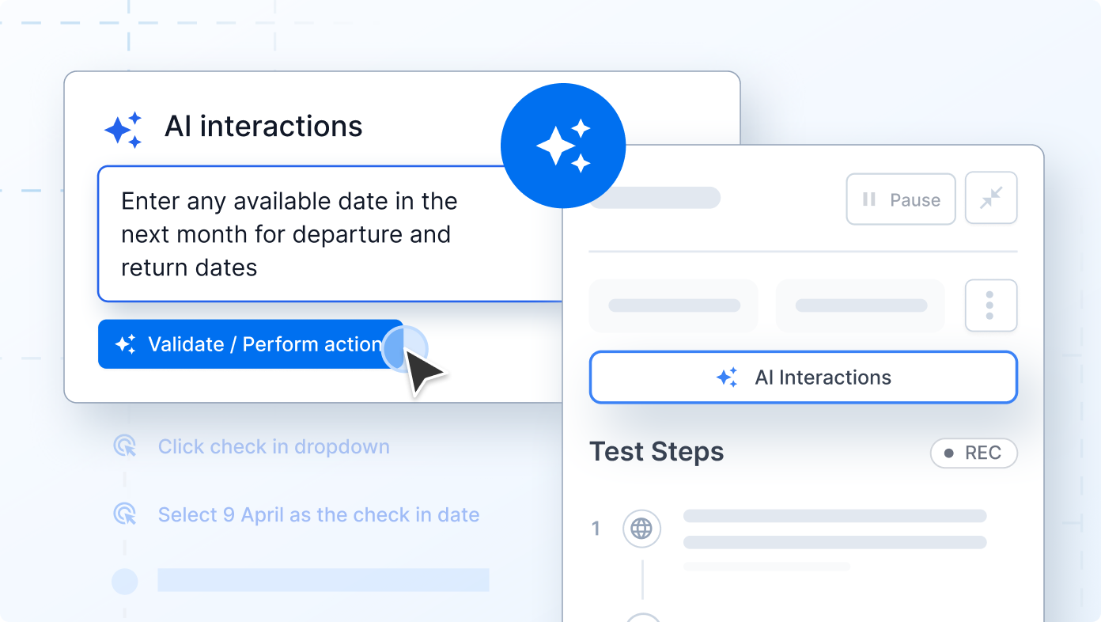
Task: Open the "AI Interactions" outlined button
Action: tap(803, 377)
